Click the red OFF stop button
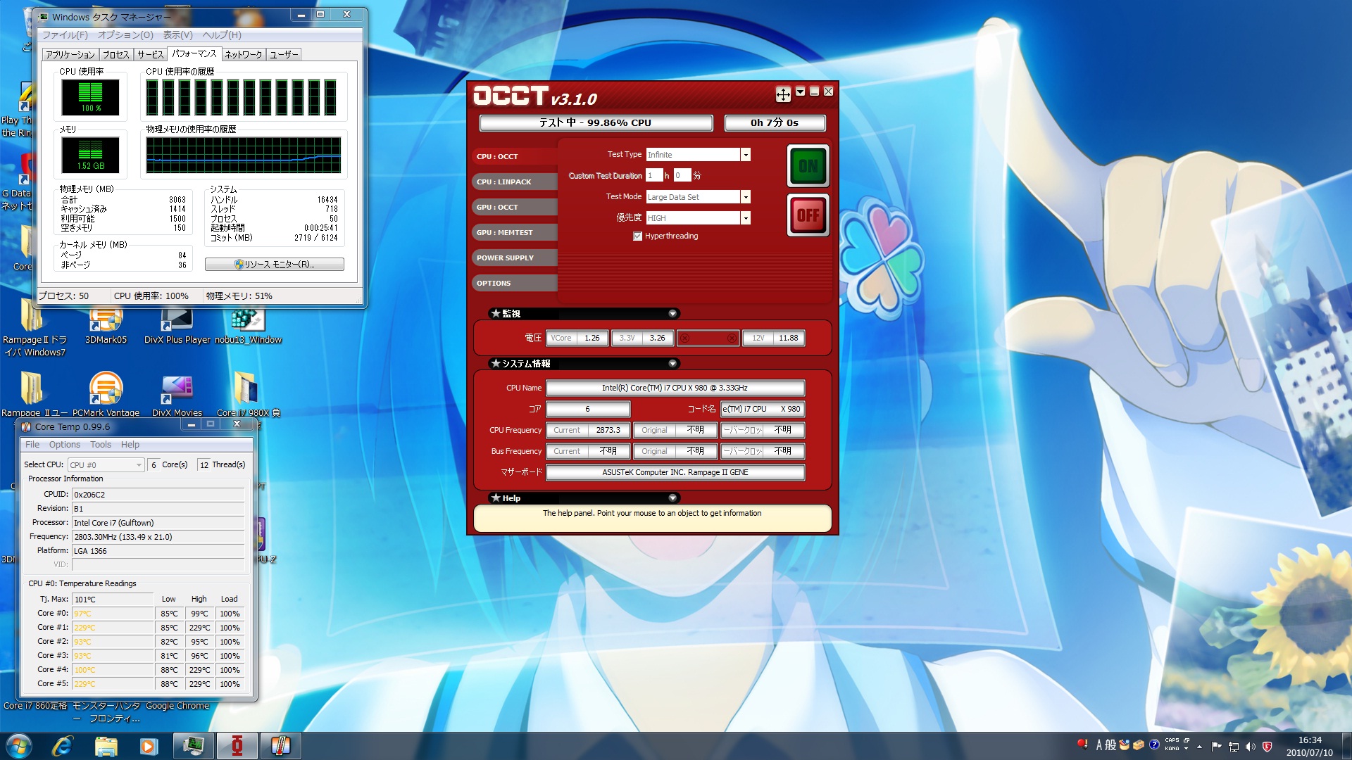The width and height of the screenshot is (1352, 760). pyautogui.click(x=808, y=215)
